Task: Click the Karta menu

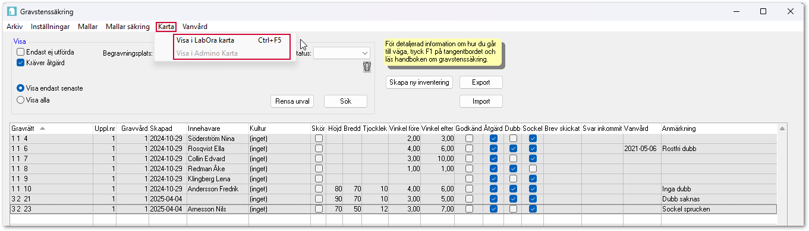Action: (166, 27)
